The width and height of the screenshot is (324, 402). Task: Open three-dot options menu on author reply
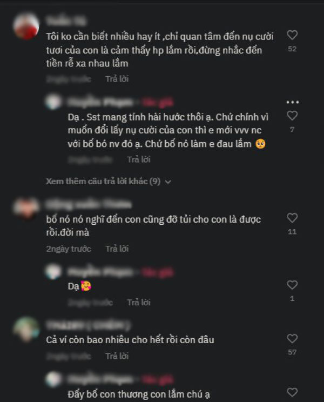(x=293, y=102)
